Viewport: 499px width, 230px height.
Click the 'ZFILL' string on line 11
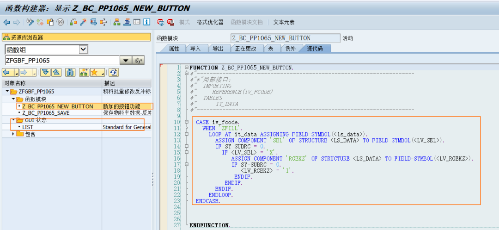(x=231, y=128)
